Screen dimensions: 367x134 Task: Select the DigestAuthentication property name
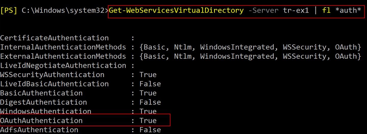tap(43, 102)
